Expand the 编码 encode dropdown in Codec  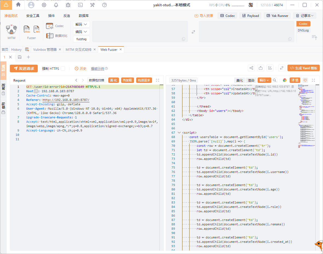82,32
